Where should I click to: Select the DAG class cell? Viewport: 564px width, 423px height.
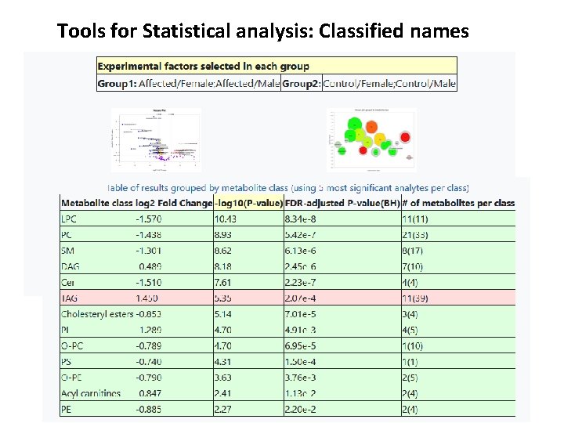click(x=70, y=266)
